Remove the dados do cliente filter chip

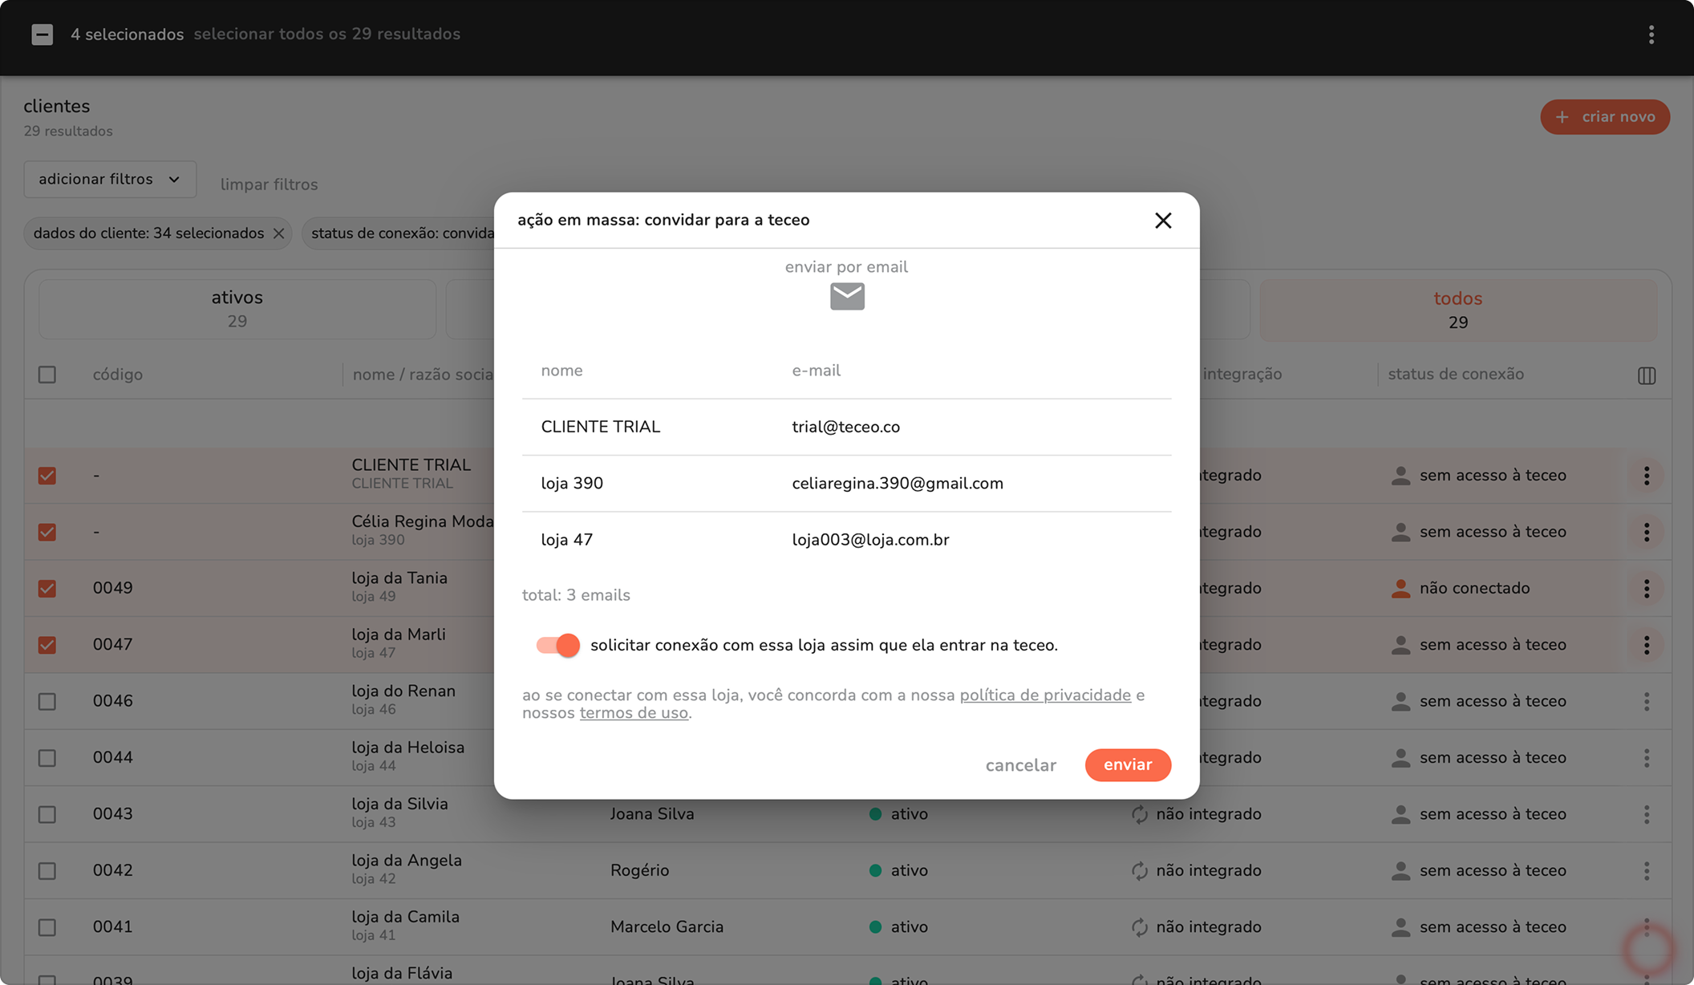pyautogui.click(x=278, y=233)
